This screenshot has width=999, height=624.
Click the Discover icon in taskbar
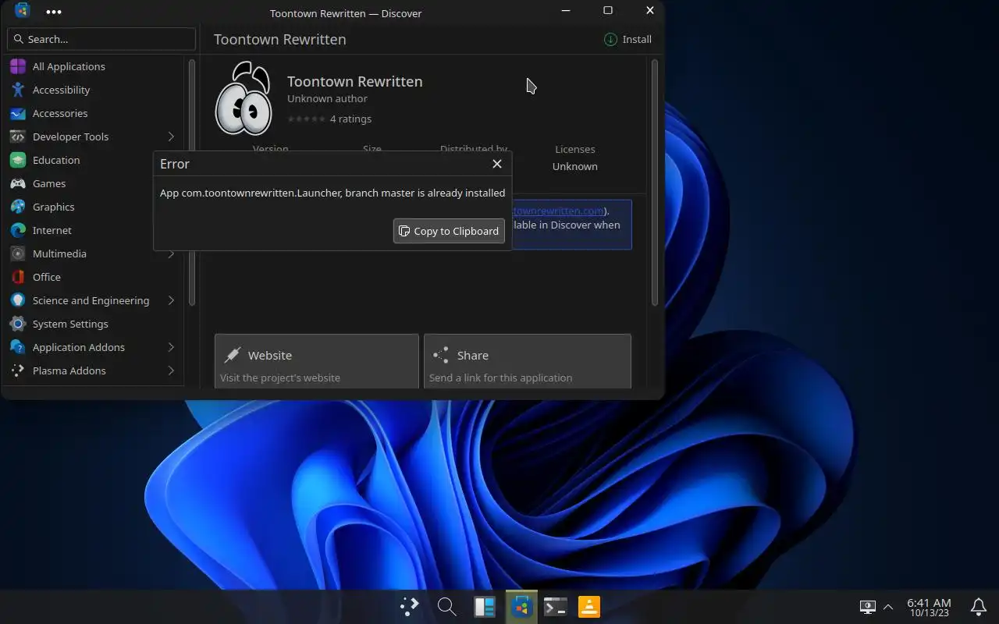pos(521,607)
